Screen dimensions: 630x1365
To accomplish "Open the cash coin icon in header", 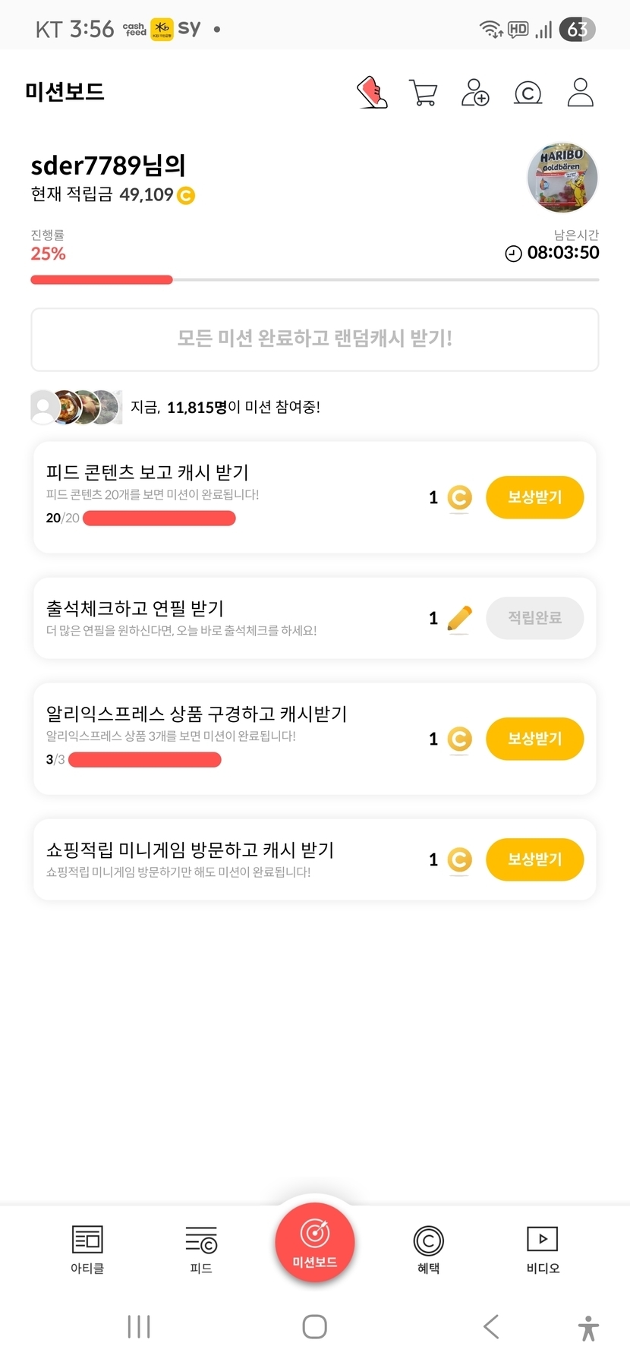I will (528, 93).
